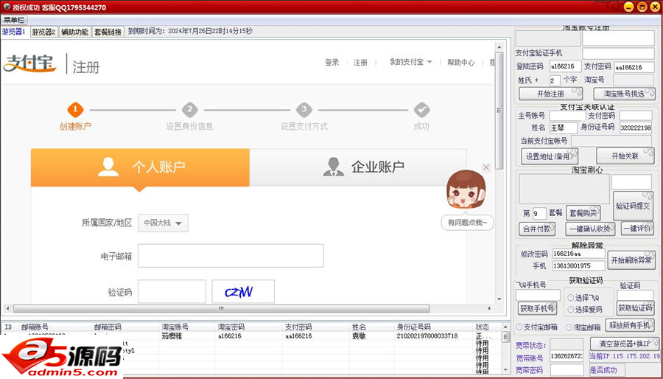Focus the 宽带密码 input field
Image resolution: width=663 pixels, height=379 pixels.
[566, 369]
